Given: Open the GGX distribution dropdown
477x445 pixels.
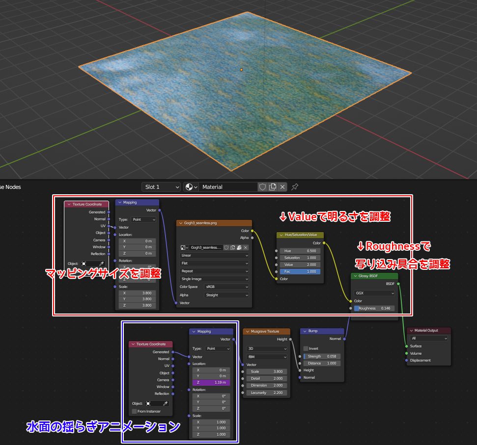Looking at the screenshot, I should click(x=375, y=293).
